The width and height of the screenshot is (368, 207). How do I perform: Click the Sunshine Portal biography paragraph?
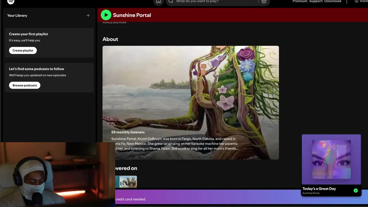point(175,144)
